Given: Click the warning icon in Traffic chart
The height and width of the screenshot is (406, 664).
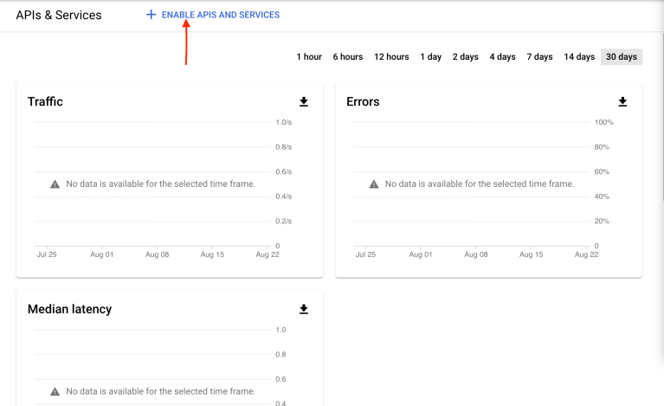Looking at the screenshot, I should [x=55, y=184].
